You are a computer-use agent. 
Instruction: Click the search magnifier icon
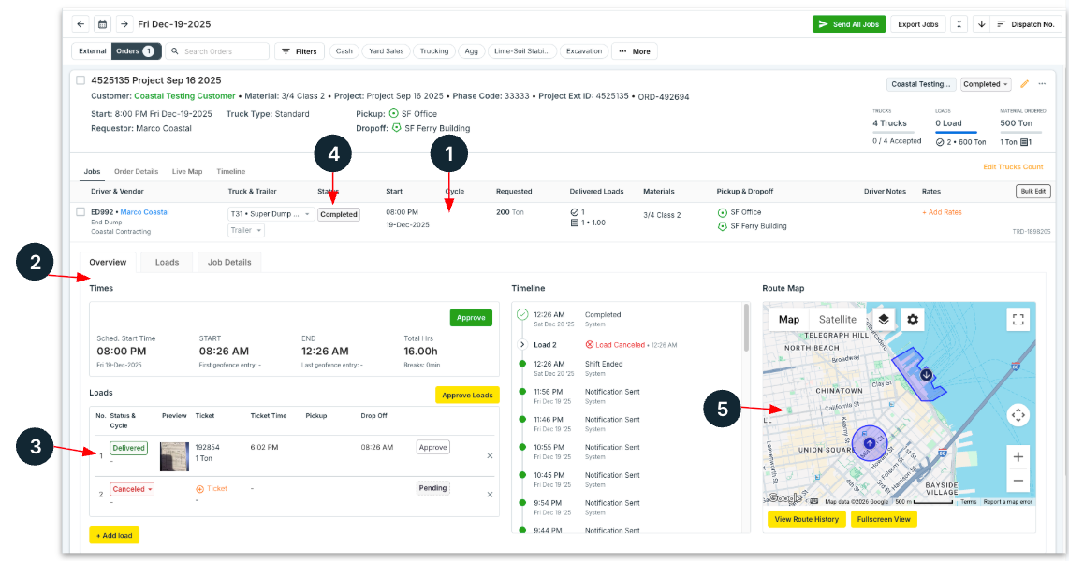coord(174,51)
